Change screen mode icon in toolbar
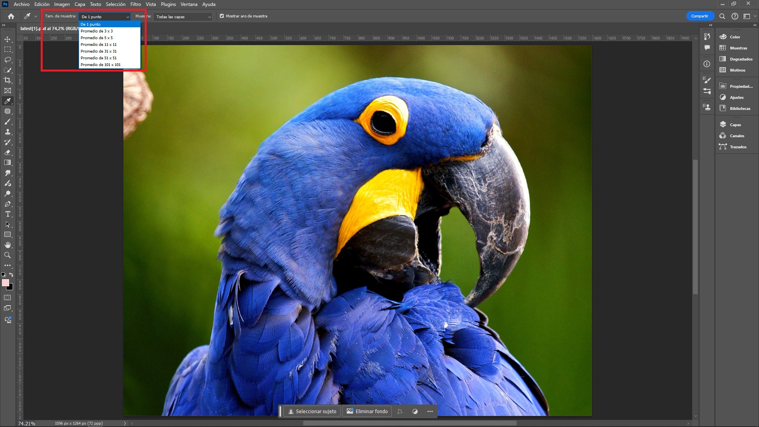The width and height of the screenshot is (759, 427). pyautogui.click(x=8, y=308)
